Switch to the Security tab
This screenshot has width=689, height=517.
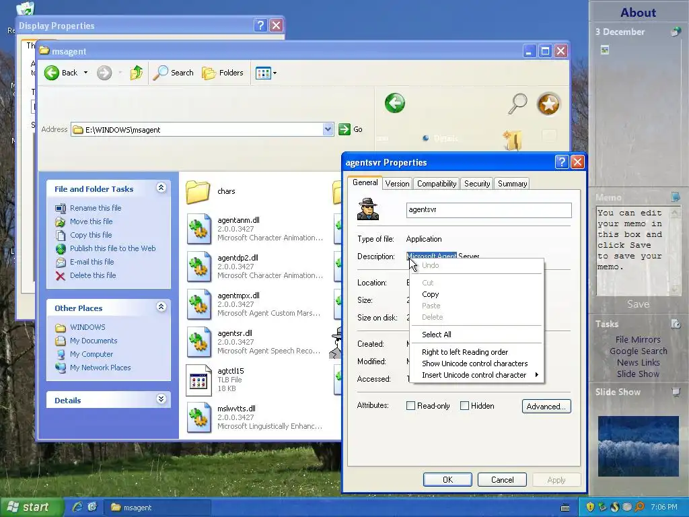pos(477,184)
